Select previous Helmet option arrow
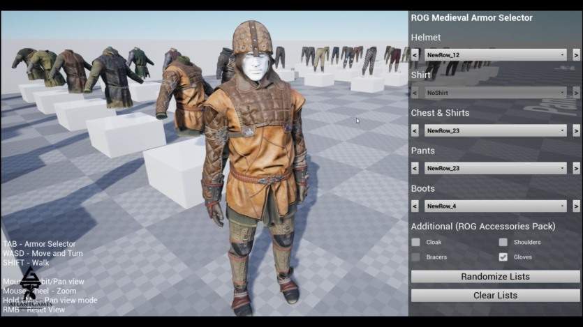Image resolution: width=583 pixels, height=327 pixels. click(x=415, y=55)
